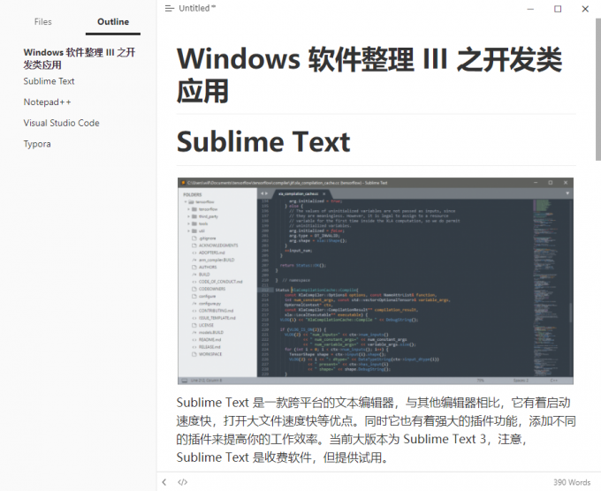
Task: Close the Typora window
Action: [x=585, y=9]
